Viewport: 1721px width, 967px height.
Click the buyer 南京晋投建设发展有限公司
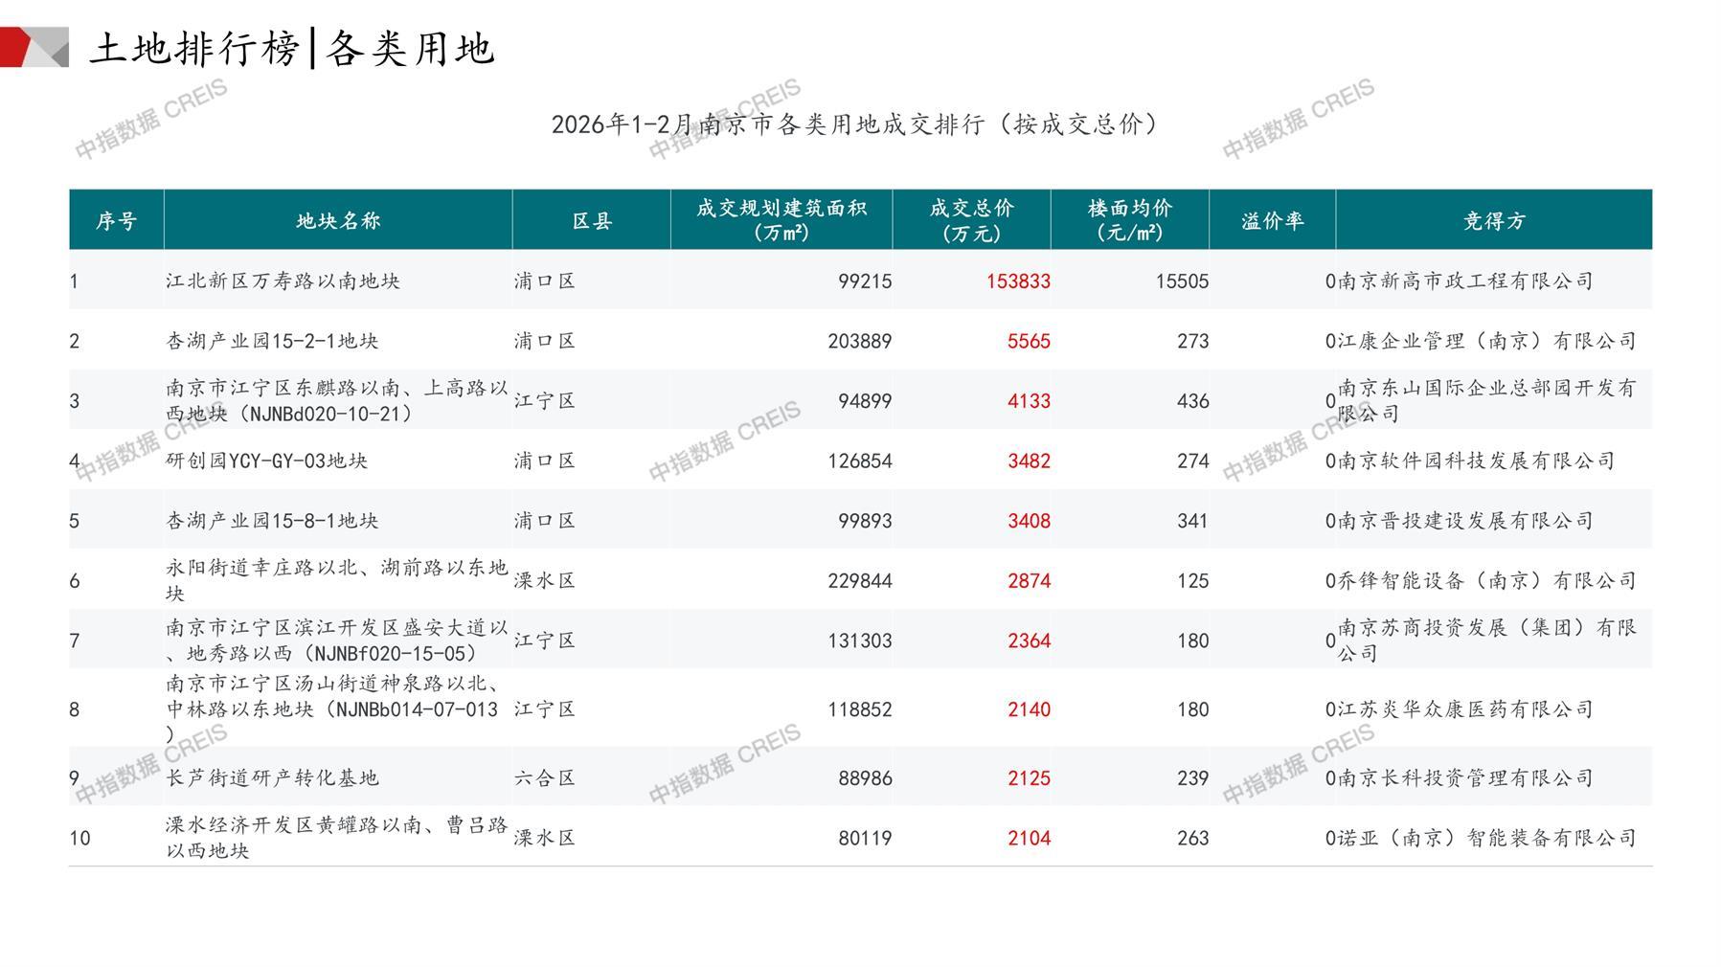click(1465, 521)
